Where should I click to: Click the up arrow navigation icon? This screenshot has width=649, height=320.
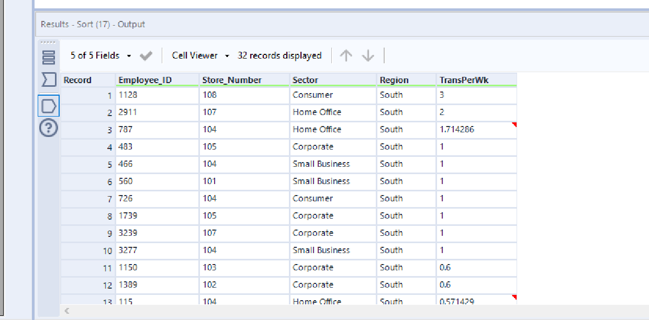coord(346,55)
